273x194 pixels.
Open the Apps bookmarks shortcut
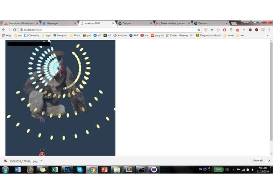click(7, 35)
